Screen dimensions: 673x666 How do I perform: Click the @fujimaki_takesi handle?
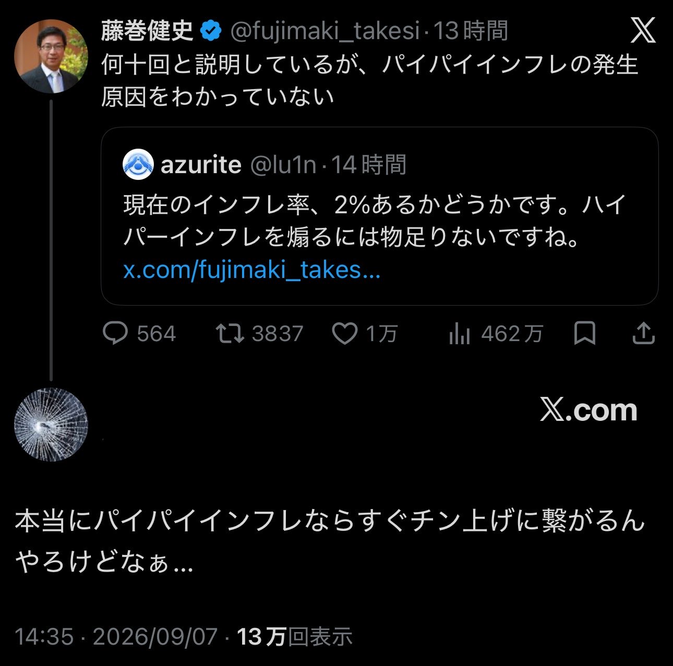point(325,31)
